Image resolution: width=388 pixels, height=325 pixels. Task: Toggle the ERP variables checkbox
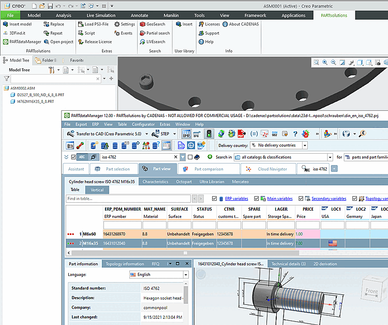215,198
